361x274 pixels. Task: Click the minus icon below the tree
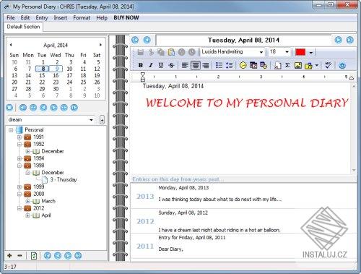coord(19,255)
